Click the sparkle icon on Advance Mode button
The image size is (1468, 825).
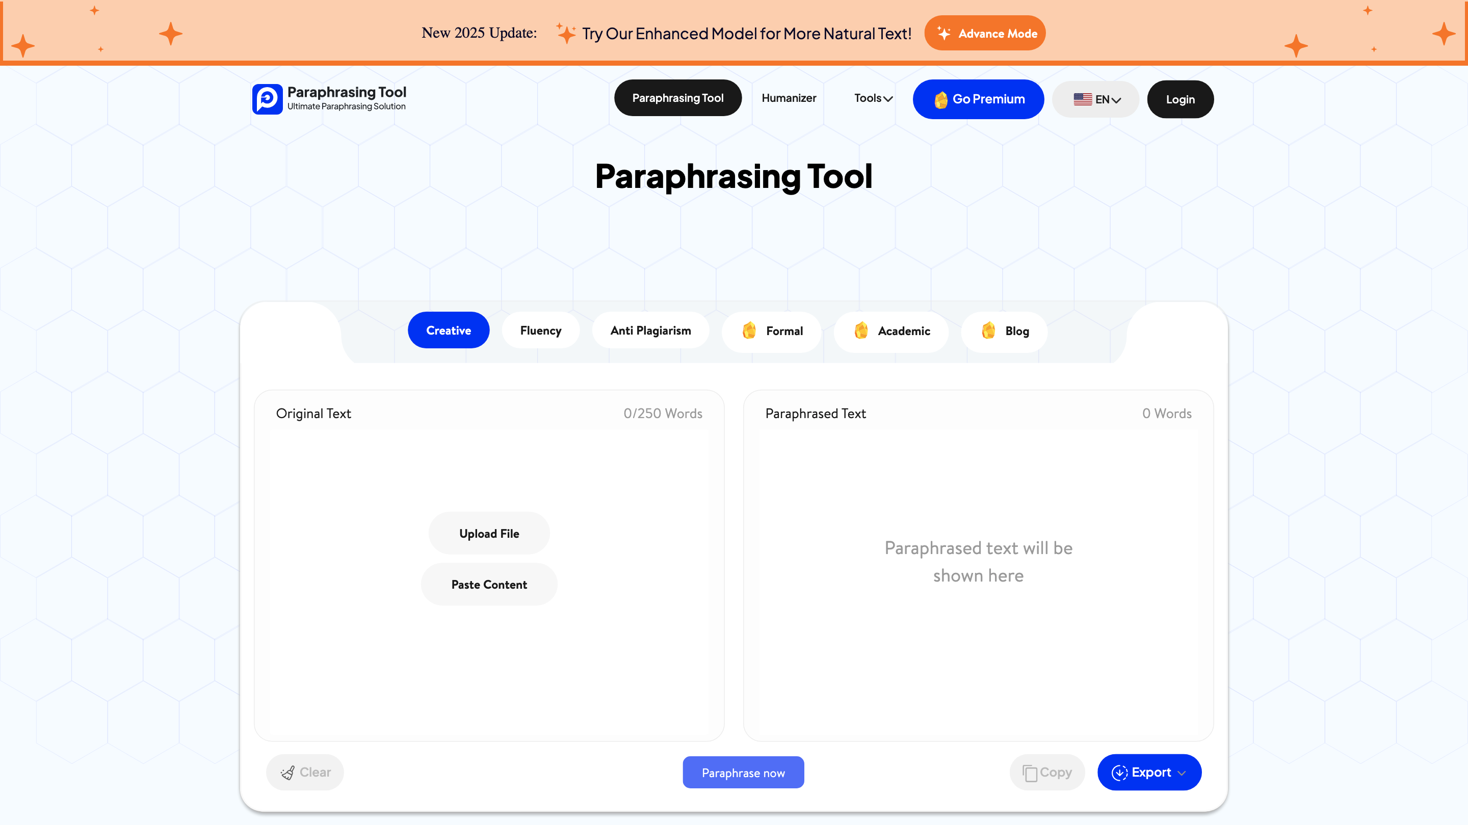(x=945, y=33)
